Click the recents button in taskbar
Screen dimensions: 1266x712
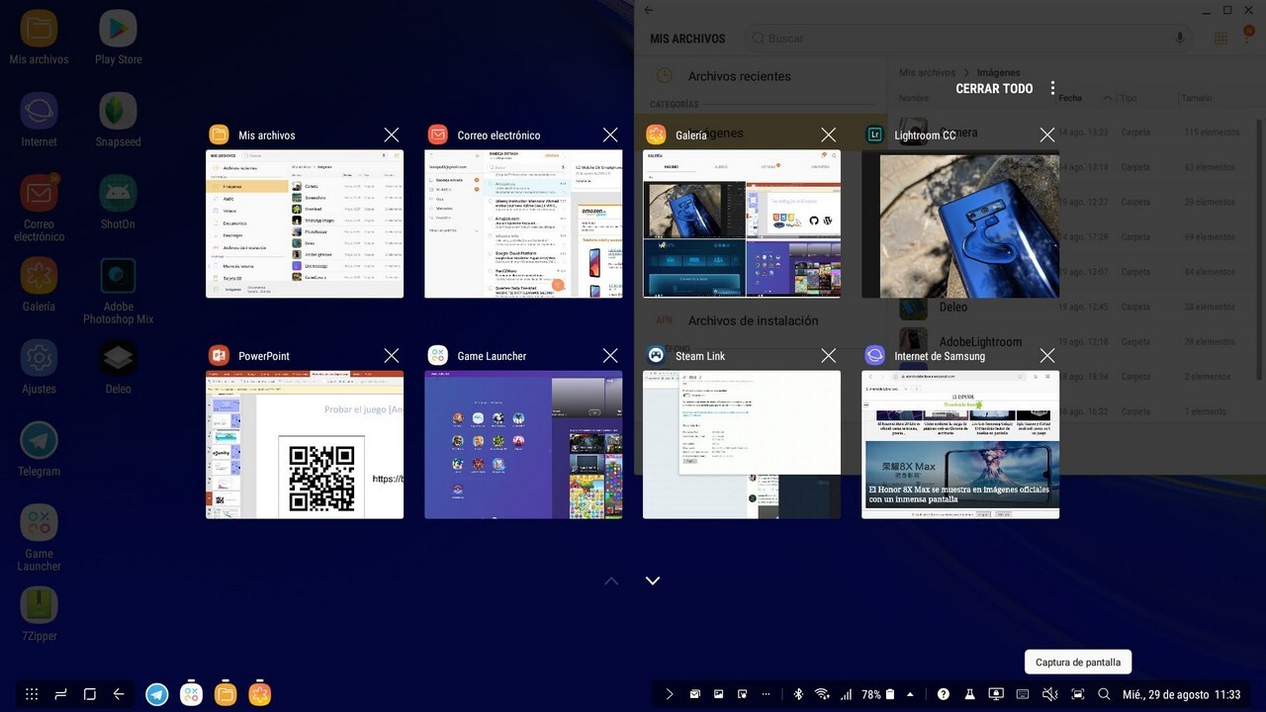coord(60,694)
